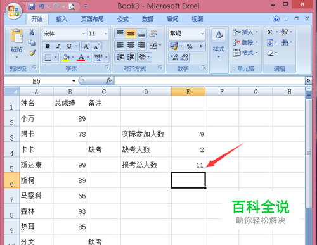317x245 pixels.
Task: Toggle wrap text
Action: 153,34
